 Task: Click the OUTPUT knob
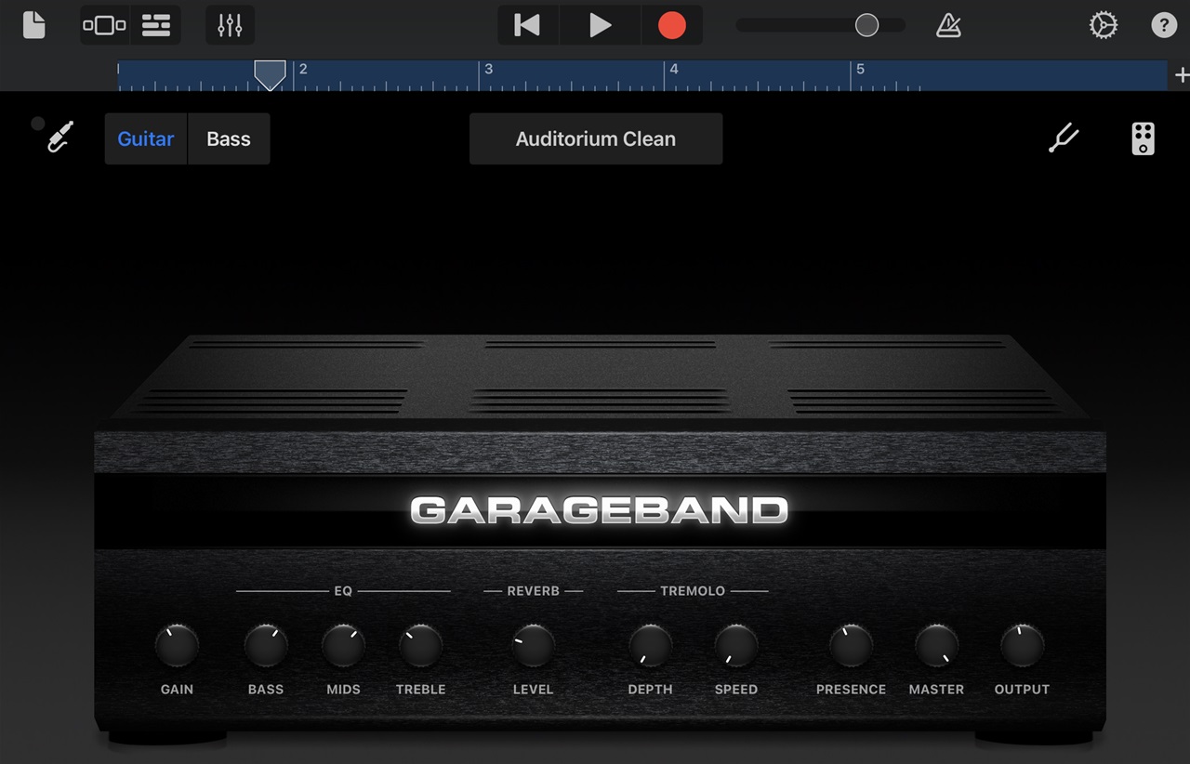click(x=1022, y=646)
